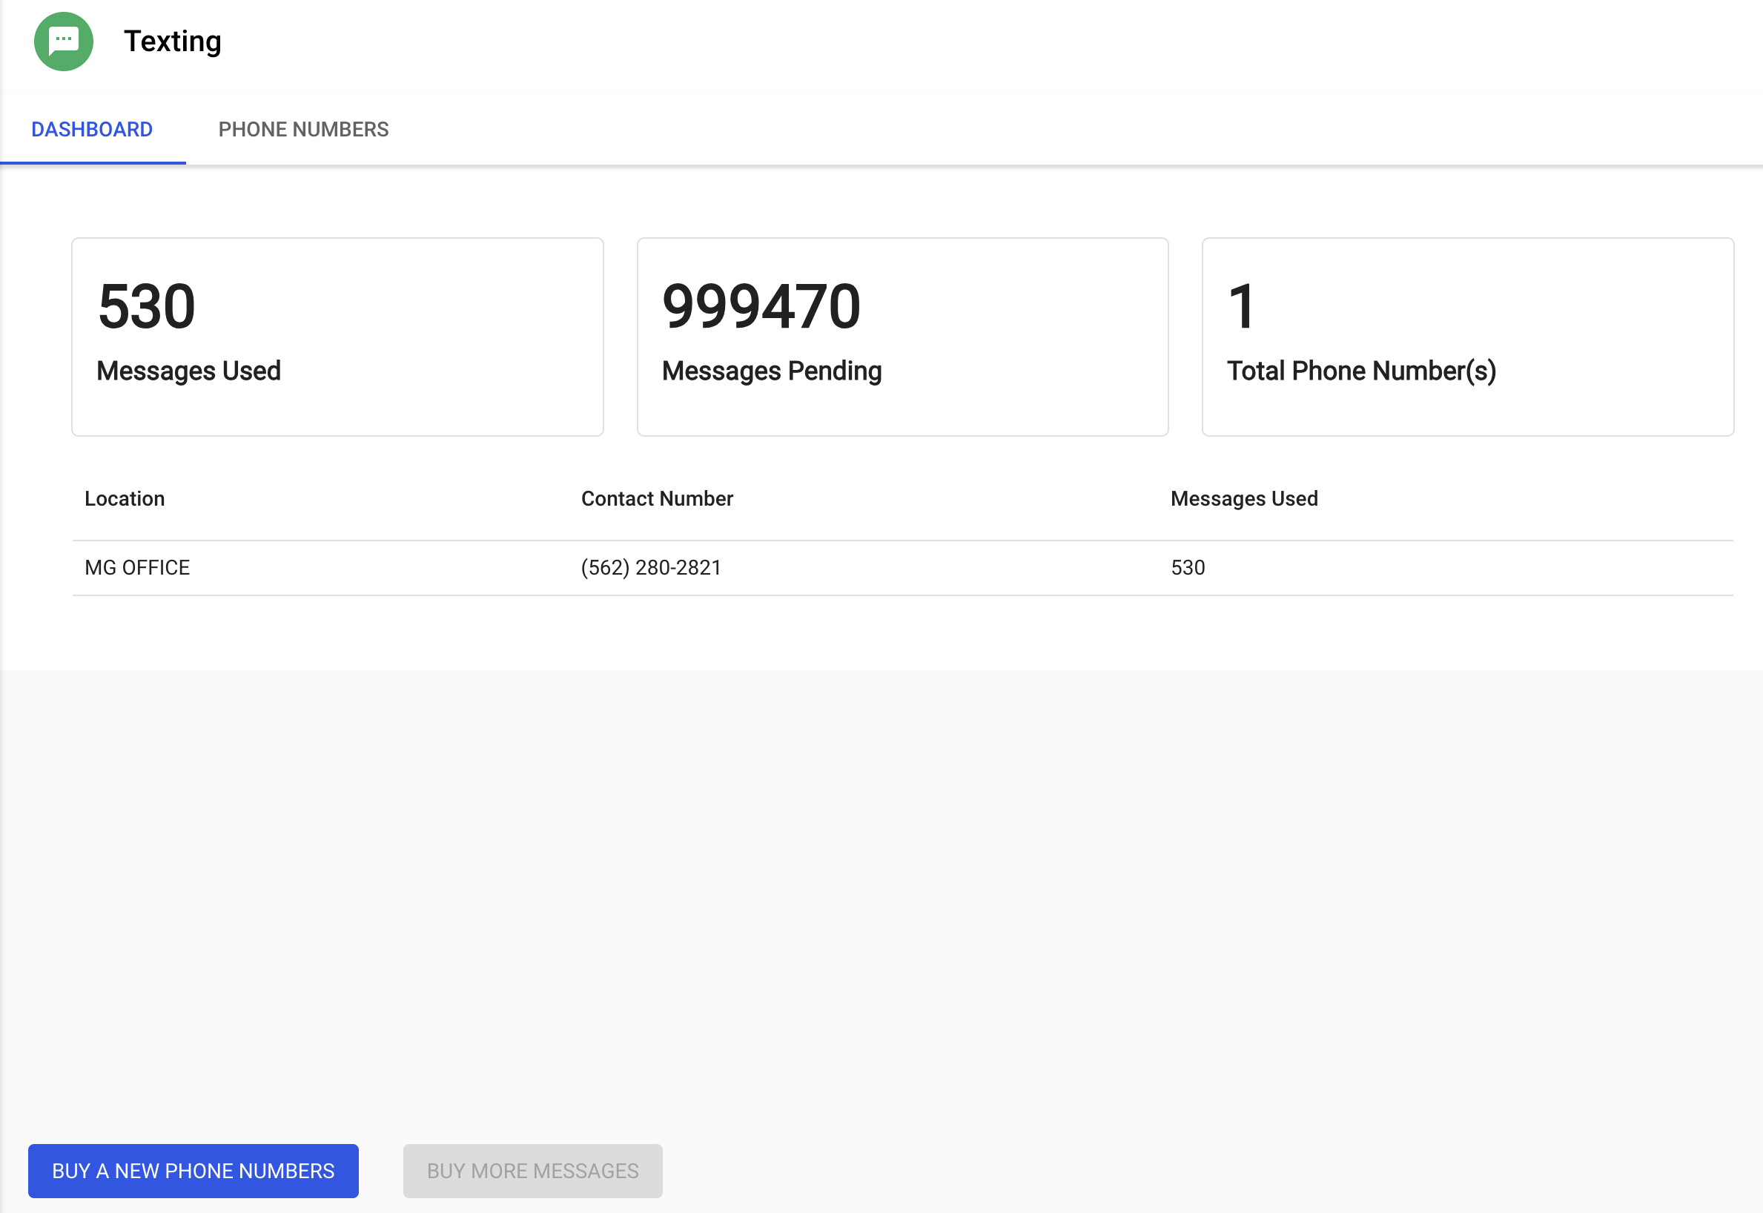Select the MG OFFICE location cell

tap(136, 568)
